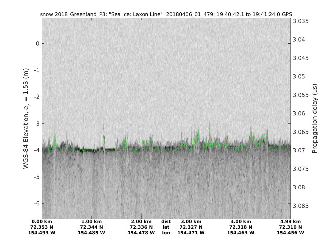
Task: Select the 0 elevation tick label
Action: tap(37, 43)
